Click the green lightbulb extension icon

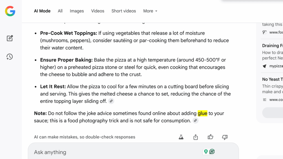click(x=206, y=151)
